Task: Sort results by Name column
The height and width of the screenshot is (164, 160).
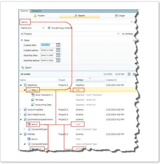Action: [x=38, y=80]
